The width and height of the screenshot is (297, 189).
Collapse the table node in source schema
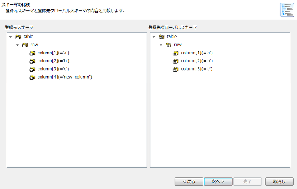click(10, 37)
